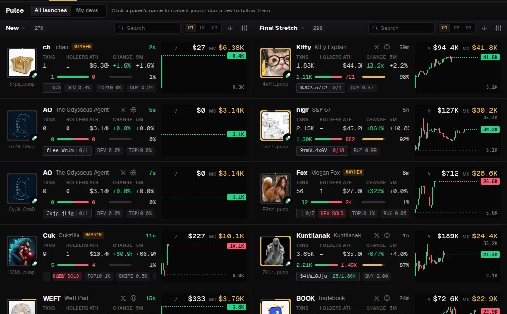Click yellow 98% progress bar on Kitty row

[x=373, y=77]
